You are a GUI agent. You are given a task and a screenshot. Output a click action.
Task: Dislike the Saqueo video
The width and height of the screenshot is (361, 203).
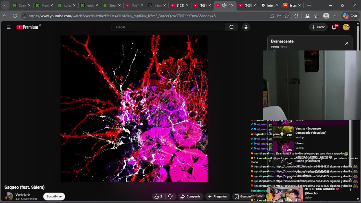pos(170,197)
